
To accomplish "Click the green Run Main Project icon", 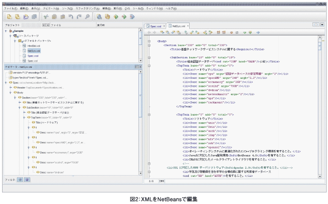I will 116,16.
